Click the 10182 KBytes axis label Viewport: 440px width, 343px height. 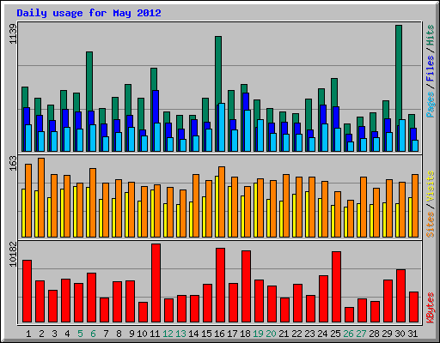[13, 254]
